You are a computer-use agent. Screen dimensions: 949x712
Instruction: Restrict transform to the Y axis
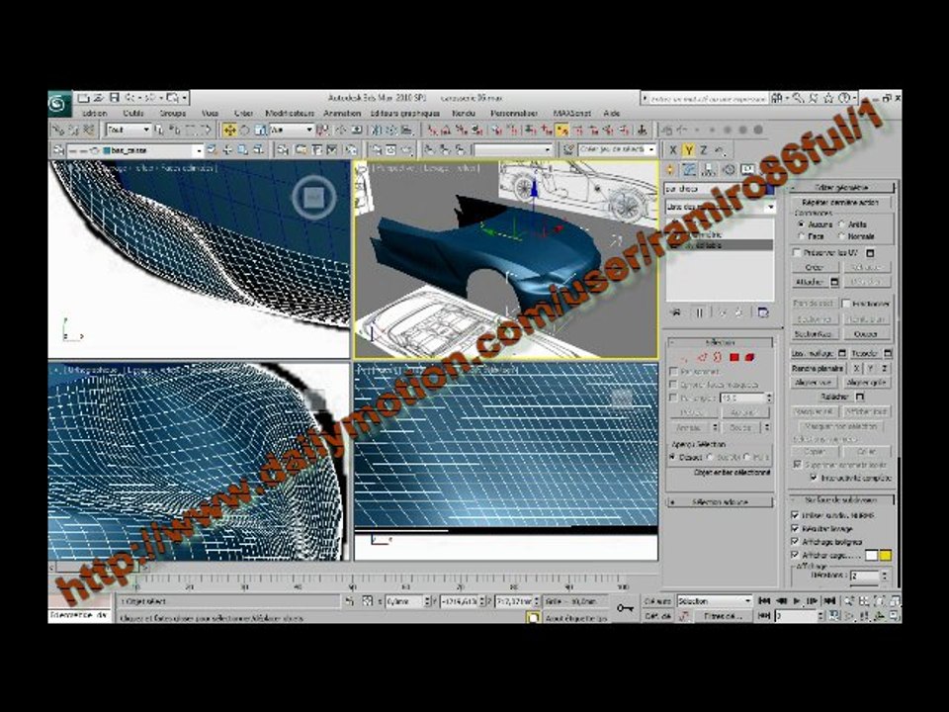[x=689, y=150]
